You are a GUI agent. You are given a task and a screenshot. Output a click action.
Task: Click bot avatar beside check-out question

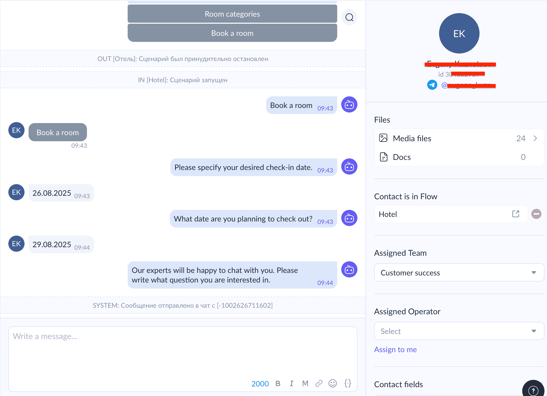pos(349,218)
